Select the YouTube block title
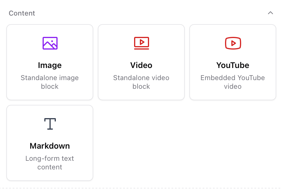Screen dimensions: 282x189 (x=233, y=65)
